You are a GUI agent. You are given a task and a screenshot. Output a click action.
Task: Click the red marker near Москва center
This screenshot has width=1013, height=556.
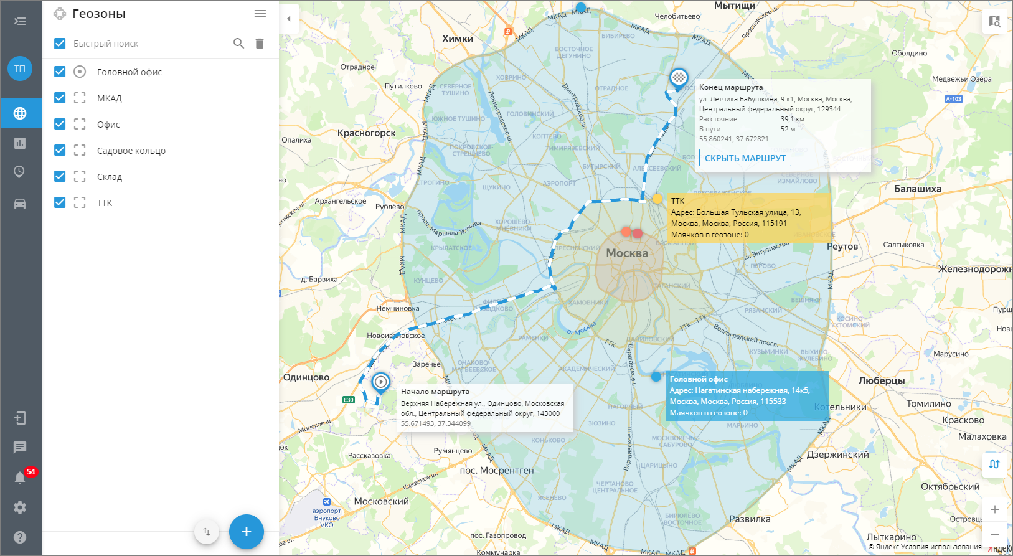(x=637, y=233)
